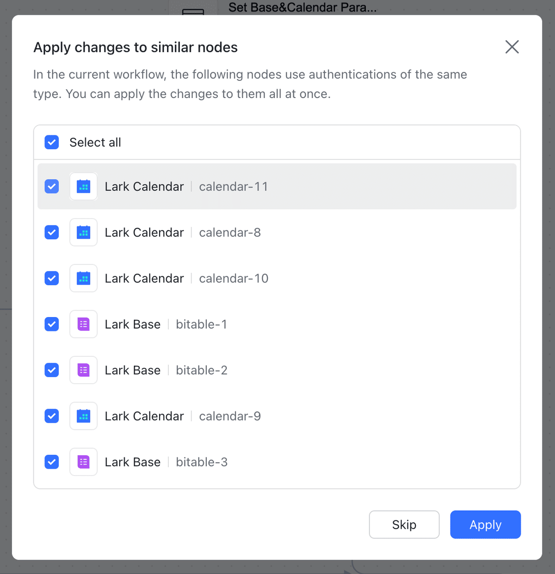
Task: Click the Lark Base icon for bitable-1
Action: [x=83, y=324]
